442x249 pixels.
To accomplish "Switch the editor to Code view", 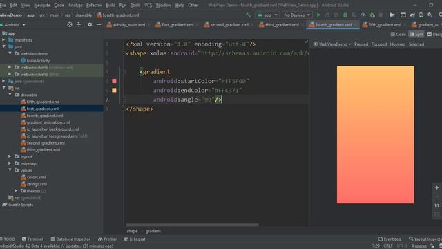I will [x=398, y=34].
